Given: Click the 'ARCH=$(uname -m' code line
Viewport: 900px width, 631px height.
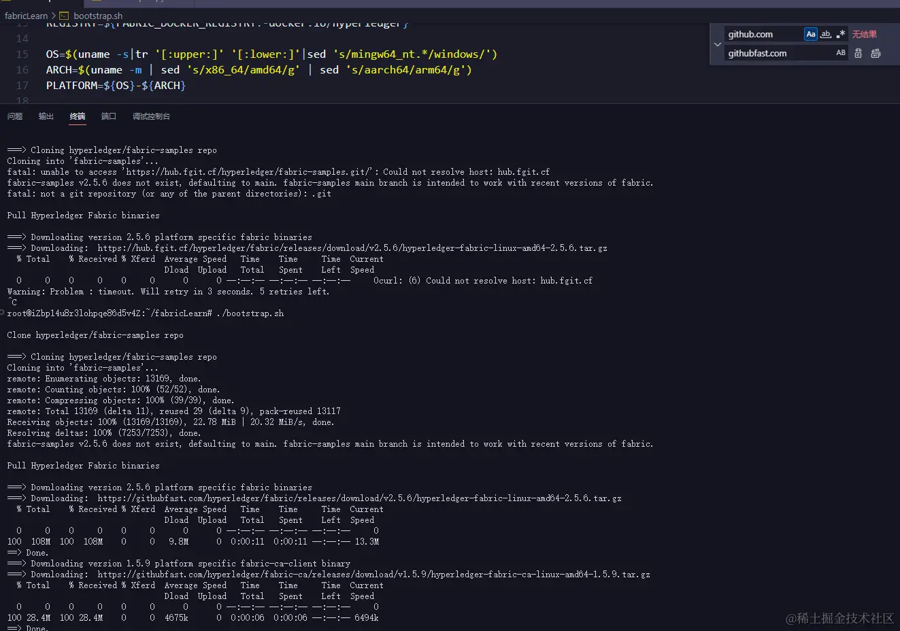Looking at the screenshot, I should coord(259,70).
